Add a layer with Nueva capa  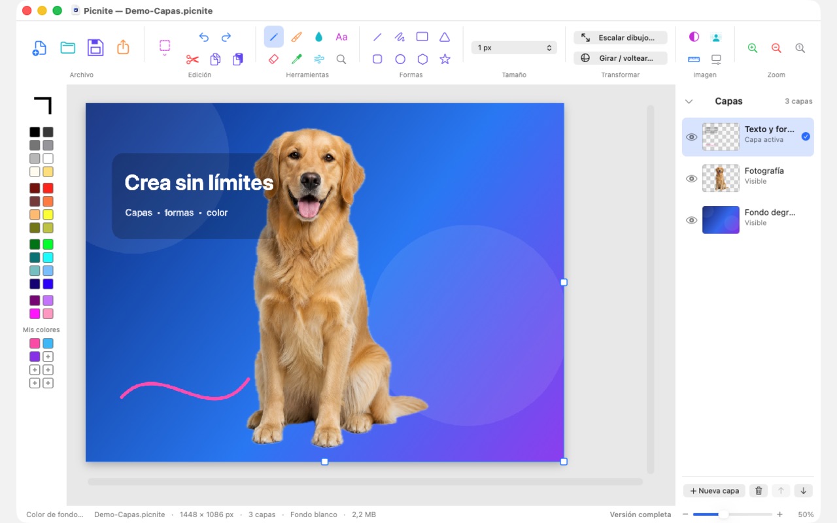pyautogui.click(x=715, y=491)
